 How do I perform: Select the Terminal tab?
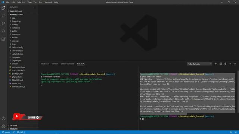(81, 64)
